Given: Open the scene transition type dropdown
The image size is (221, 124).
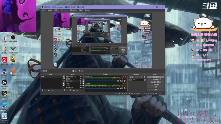Looking at the screenshot, I should pyautogui.click(x=136, y=77).
